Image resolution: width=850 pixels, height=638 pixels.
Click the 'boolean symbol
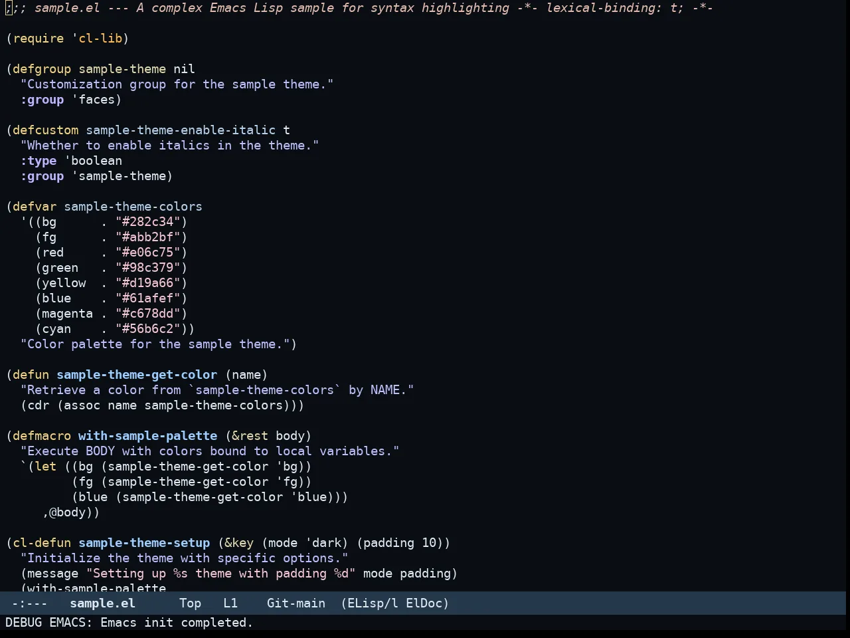click(x=93, y=161)
